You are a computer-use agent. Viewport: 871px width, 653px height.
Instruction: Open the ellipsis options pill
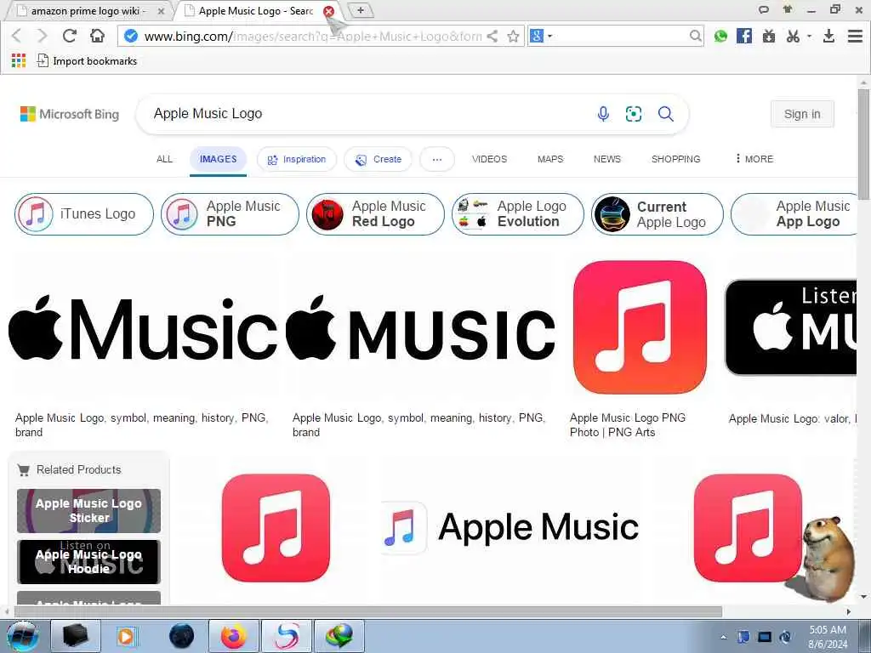coord(437,159)
